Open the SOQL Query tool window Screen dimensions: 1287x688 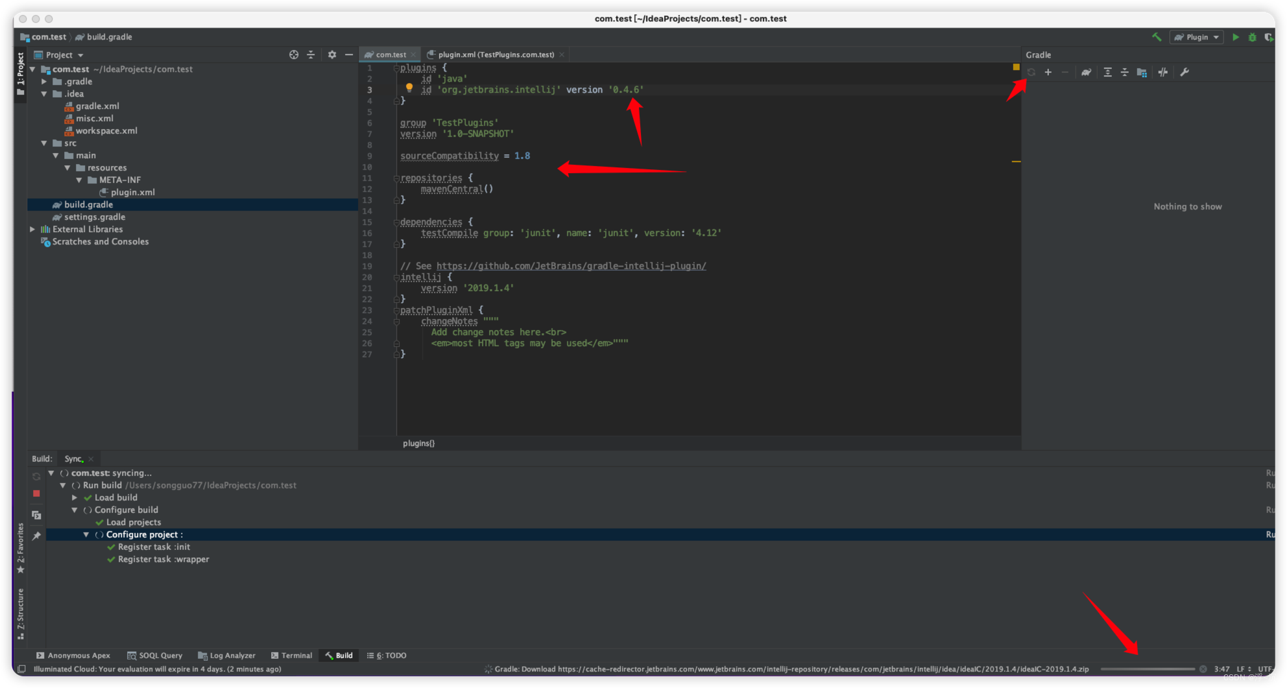pos(154,655)
